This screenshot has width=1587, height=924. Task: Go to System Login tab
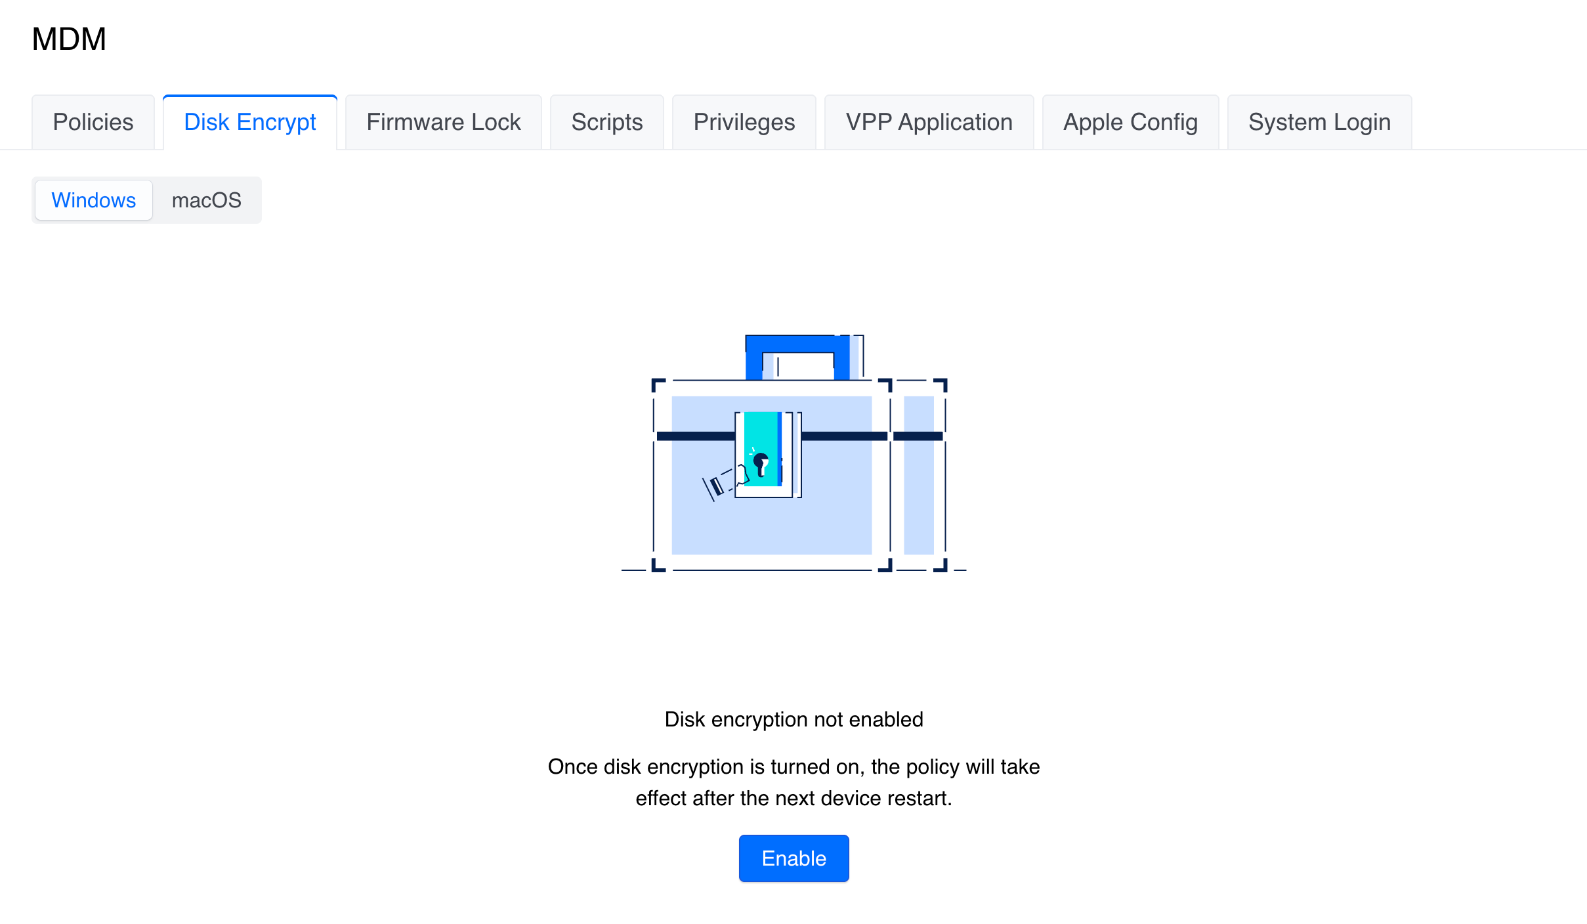[1319, 122]
